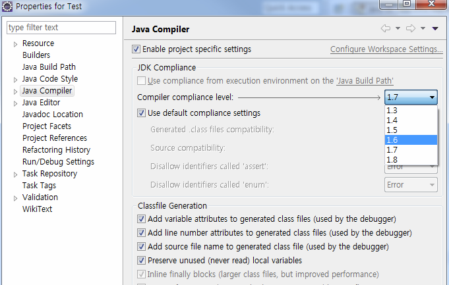
Task: Open the view menu triangle icon
Action: [x=435, y=29]
